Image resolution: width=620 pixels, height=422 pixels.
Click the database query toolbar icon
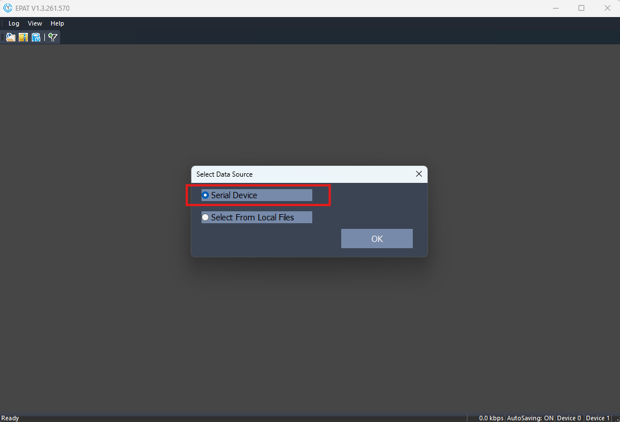(x=36, y=37)
